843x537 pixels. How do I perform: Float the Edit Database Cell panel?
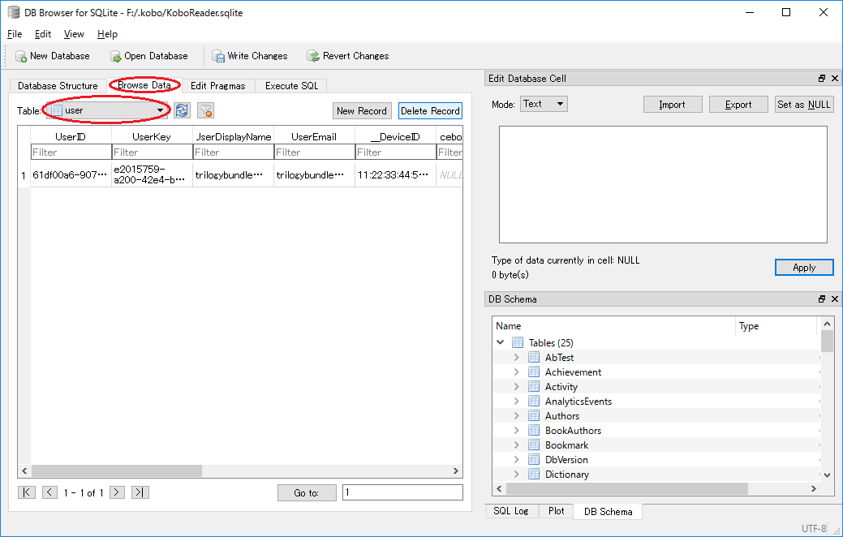(821, 78)
